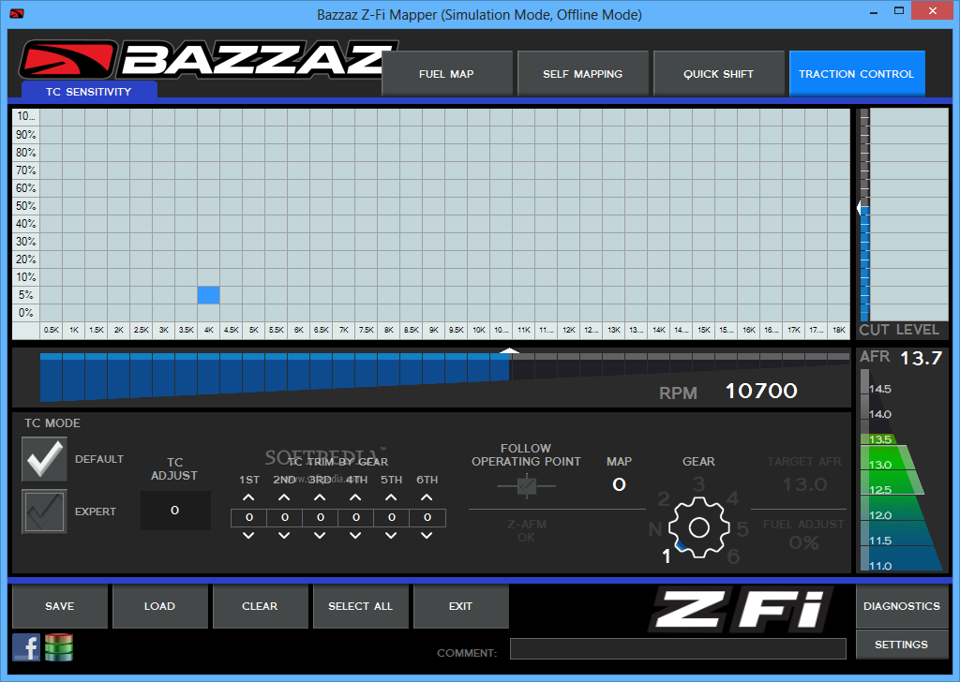960x682 pixels.
Task: Click the blue RPM bar gauge
Action: pyautogui.click(x=275, y=377)
